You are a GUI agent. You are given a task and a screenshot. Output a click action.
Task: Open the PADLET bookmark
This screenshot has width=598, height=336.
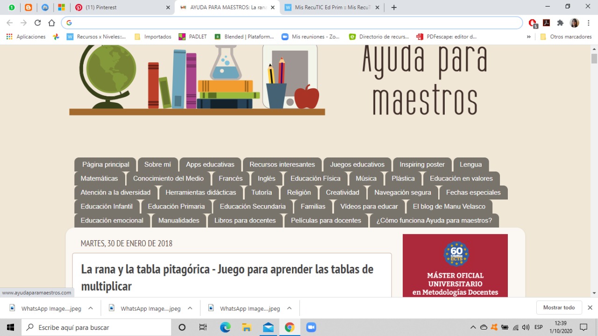pos(192,36)
